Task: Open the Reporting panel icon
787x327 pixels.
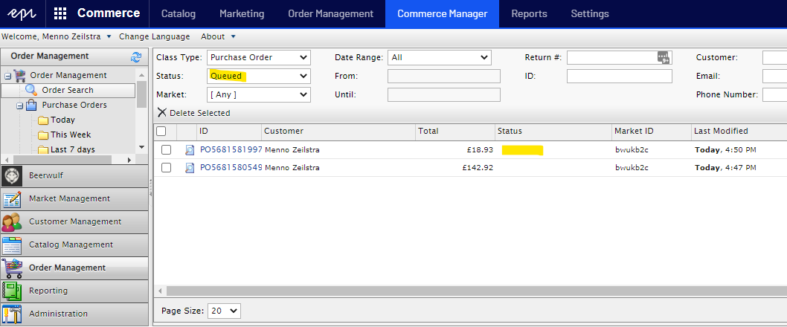Action: [12, 291]
